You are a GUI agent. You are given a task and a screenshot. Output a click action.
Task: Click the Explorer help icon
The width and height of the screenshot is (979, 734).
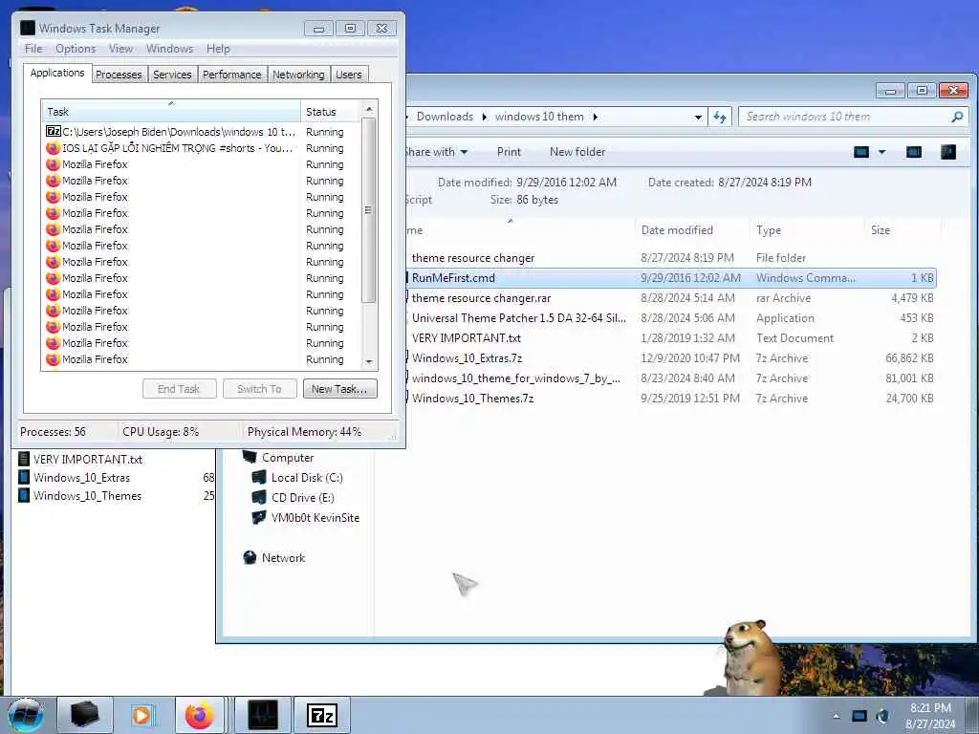click(947, 152)
